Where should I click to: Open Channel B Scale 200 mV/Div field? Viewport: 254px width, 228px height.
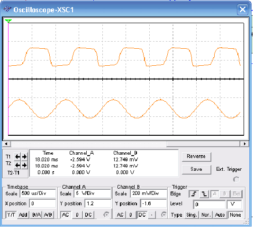coord(148,193)
